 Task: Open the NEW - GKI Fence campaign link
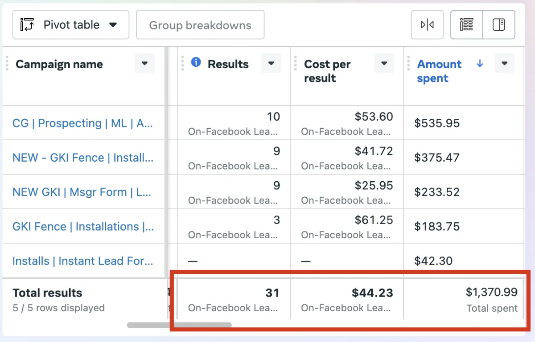tap(83, 158)
